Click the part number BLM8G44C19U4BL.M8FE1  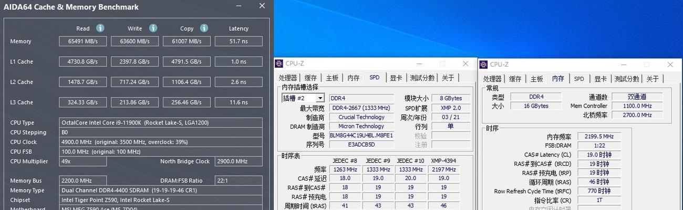tap(361, 135)
